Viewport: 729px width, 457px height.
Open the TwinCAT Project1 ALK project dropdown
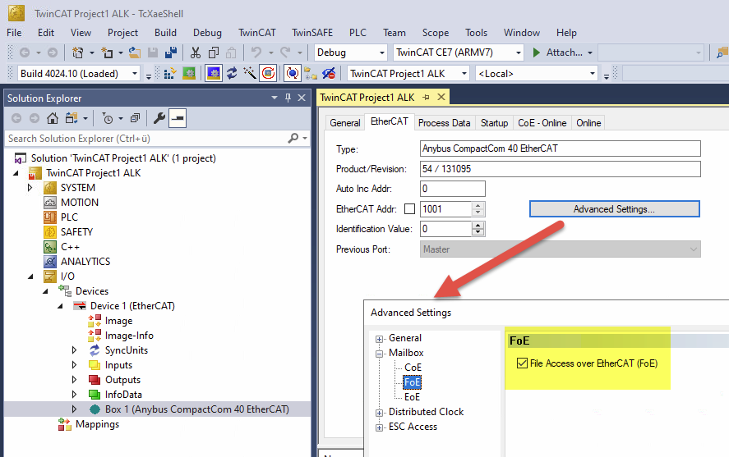pyautogui.click(x=464, y=73)
